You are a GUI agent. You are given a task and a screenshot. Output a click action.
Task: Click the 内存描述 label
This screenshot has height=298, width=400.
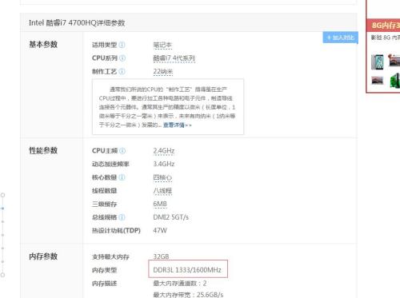[104, 284]
